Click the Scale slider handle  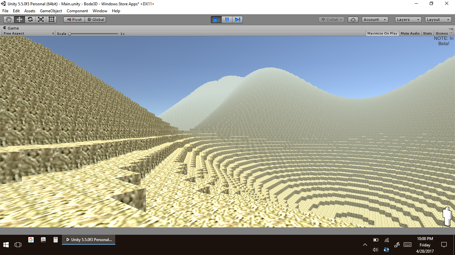click(70, 34)
